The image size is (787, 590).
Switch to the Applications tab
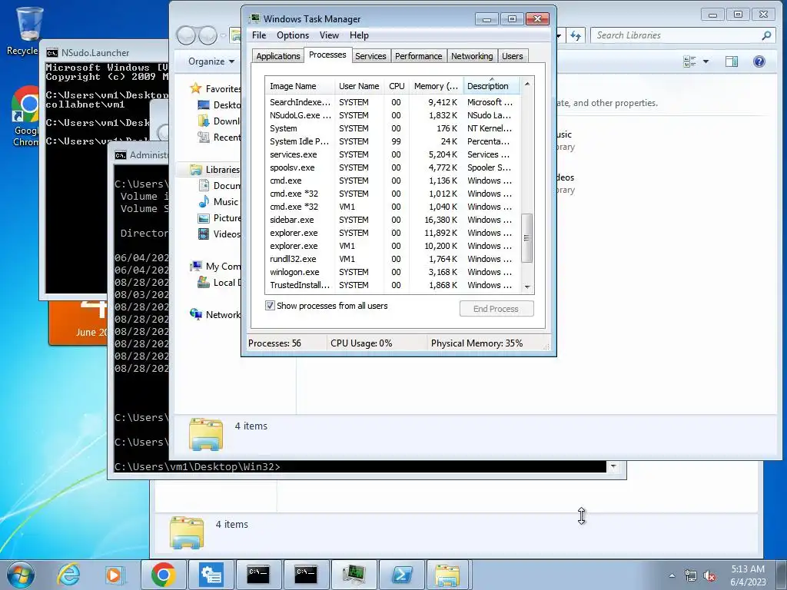click(278, 56)
